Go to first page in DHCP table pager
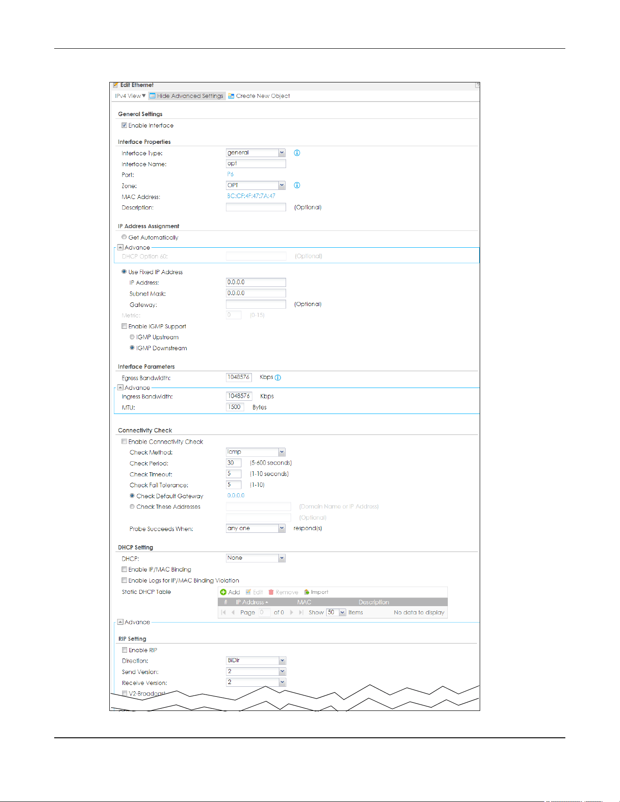This screenshot has height=802, width=620. point(223,613)
